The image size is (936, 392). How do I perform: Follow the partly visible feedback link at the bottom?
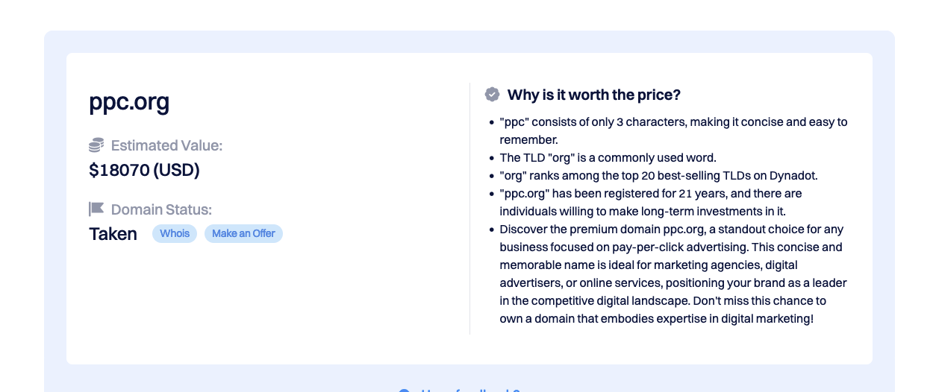(469, 390)
